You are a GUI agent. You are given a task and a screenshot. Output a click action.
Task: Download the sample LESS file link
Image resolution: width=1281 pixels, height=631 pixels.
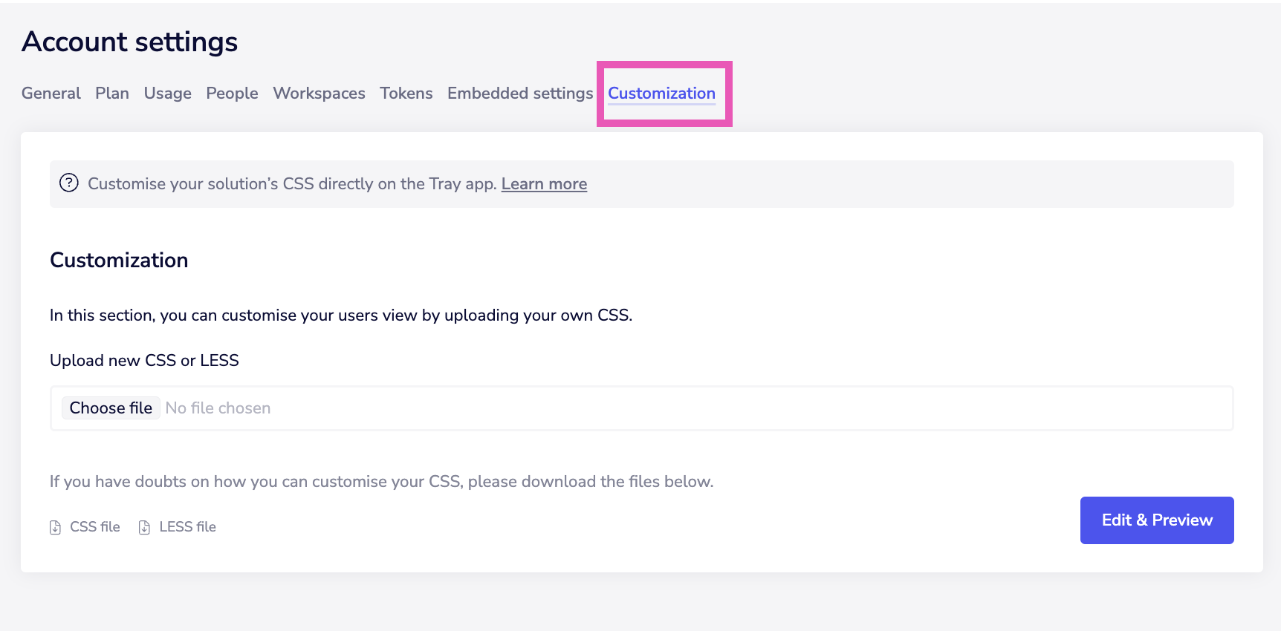(187, 527)
